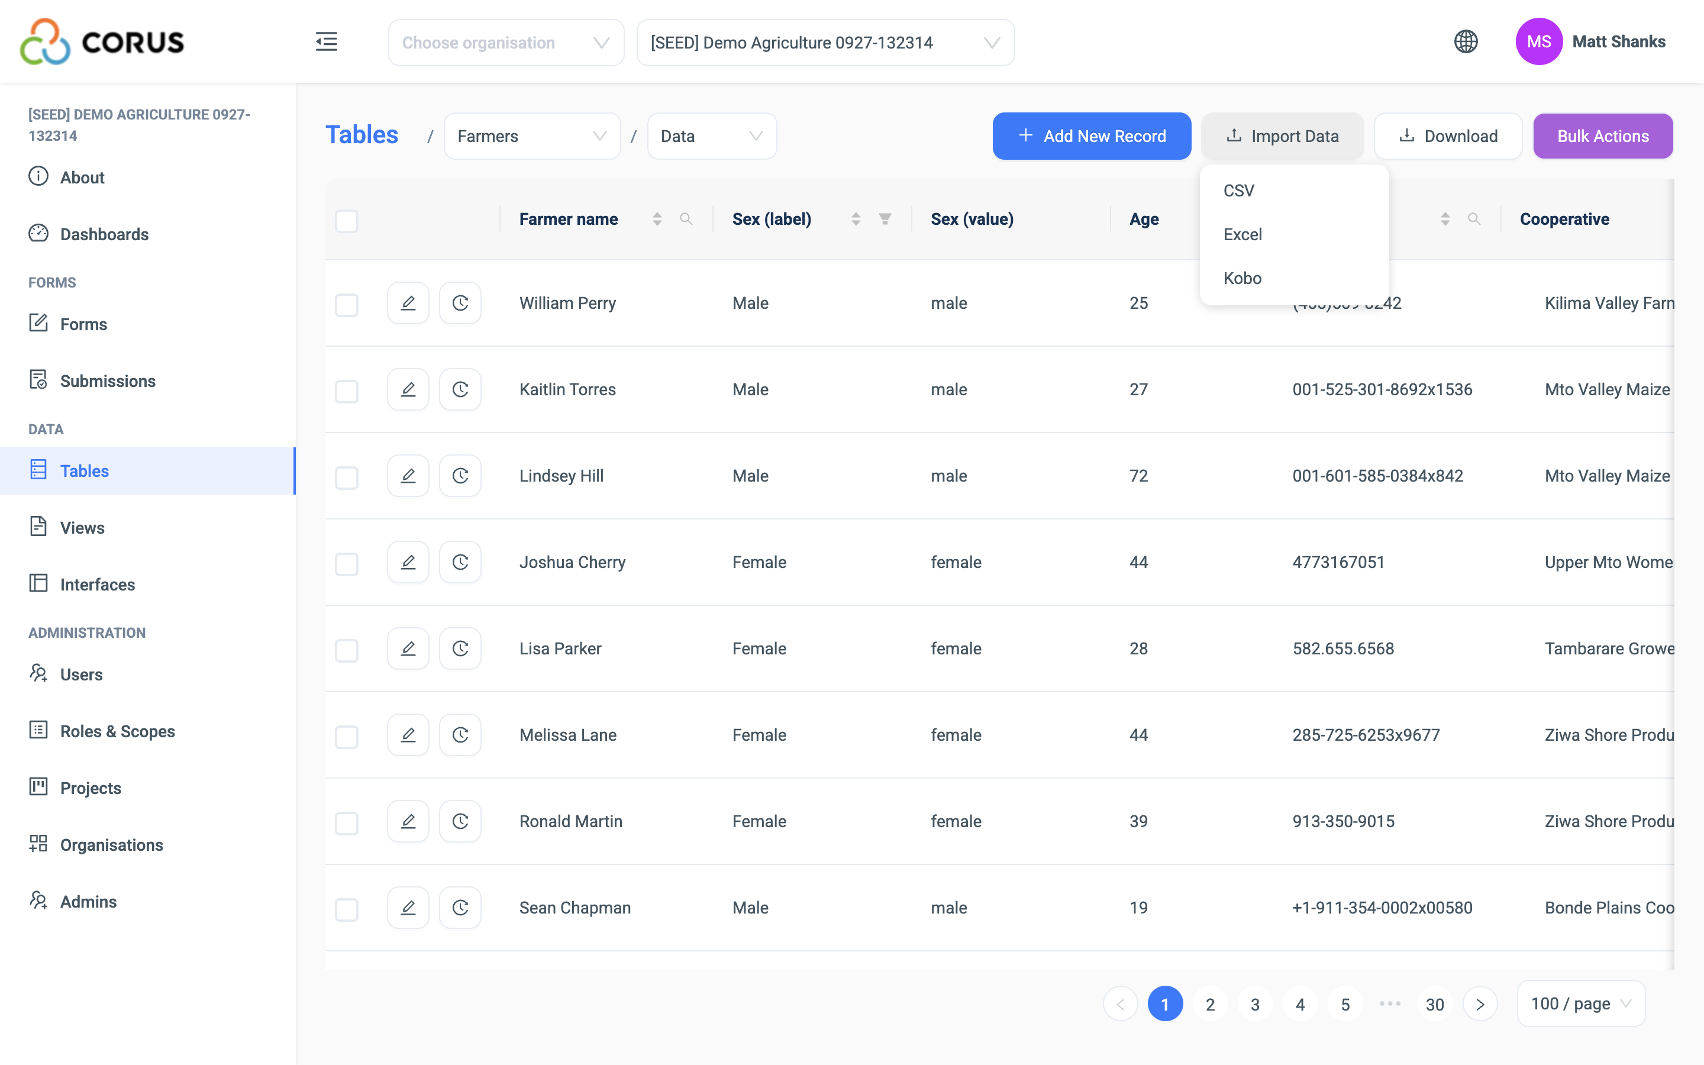Click the MS user avatar

click(x=1538, y=41)
